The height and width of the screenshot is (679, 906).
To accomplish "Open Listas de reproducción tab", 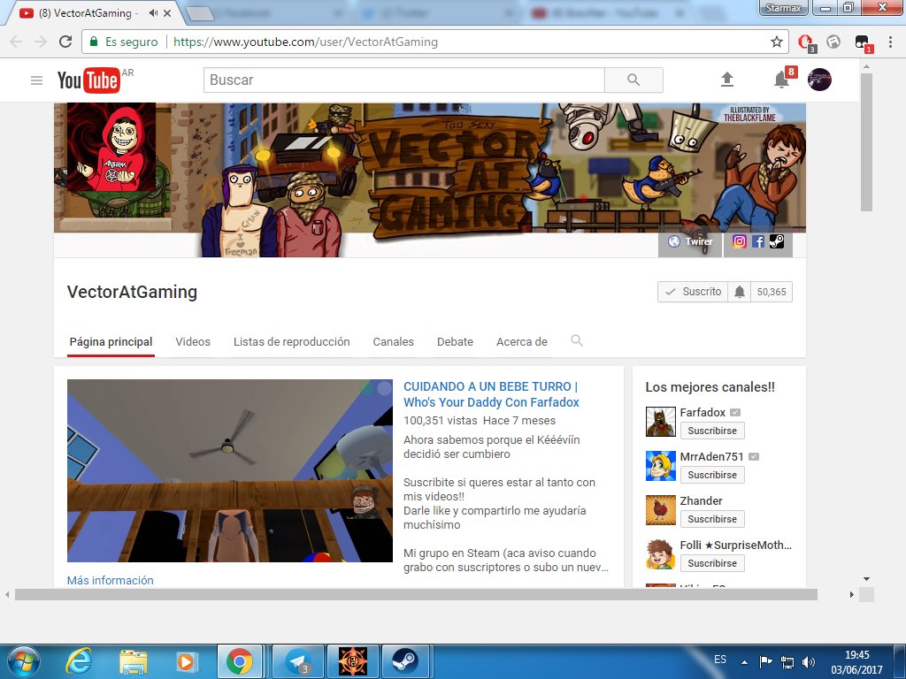I will [292, 342].
